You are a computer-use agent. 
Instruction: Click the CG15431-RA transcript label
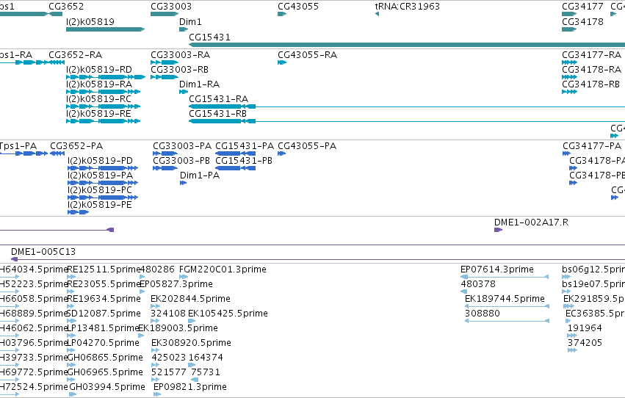pos(218,99)
